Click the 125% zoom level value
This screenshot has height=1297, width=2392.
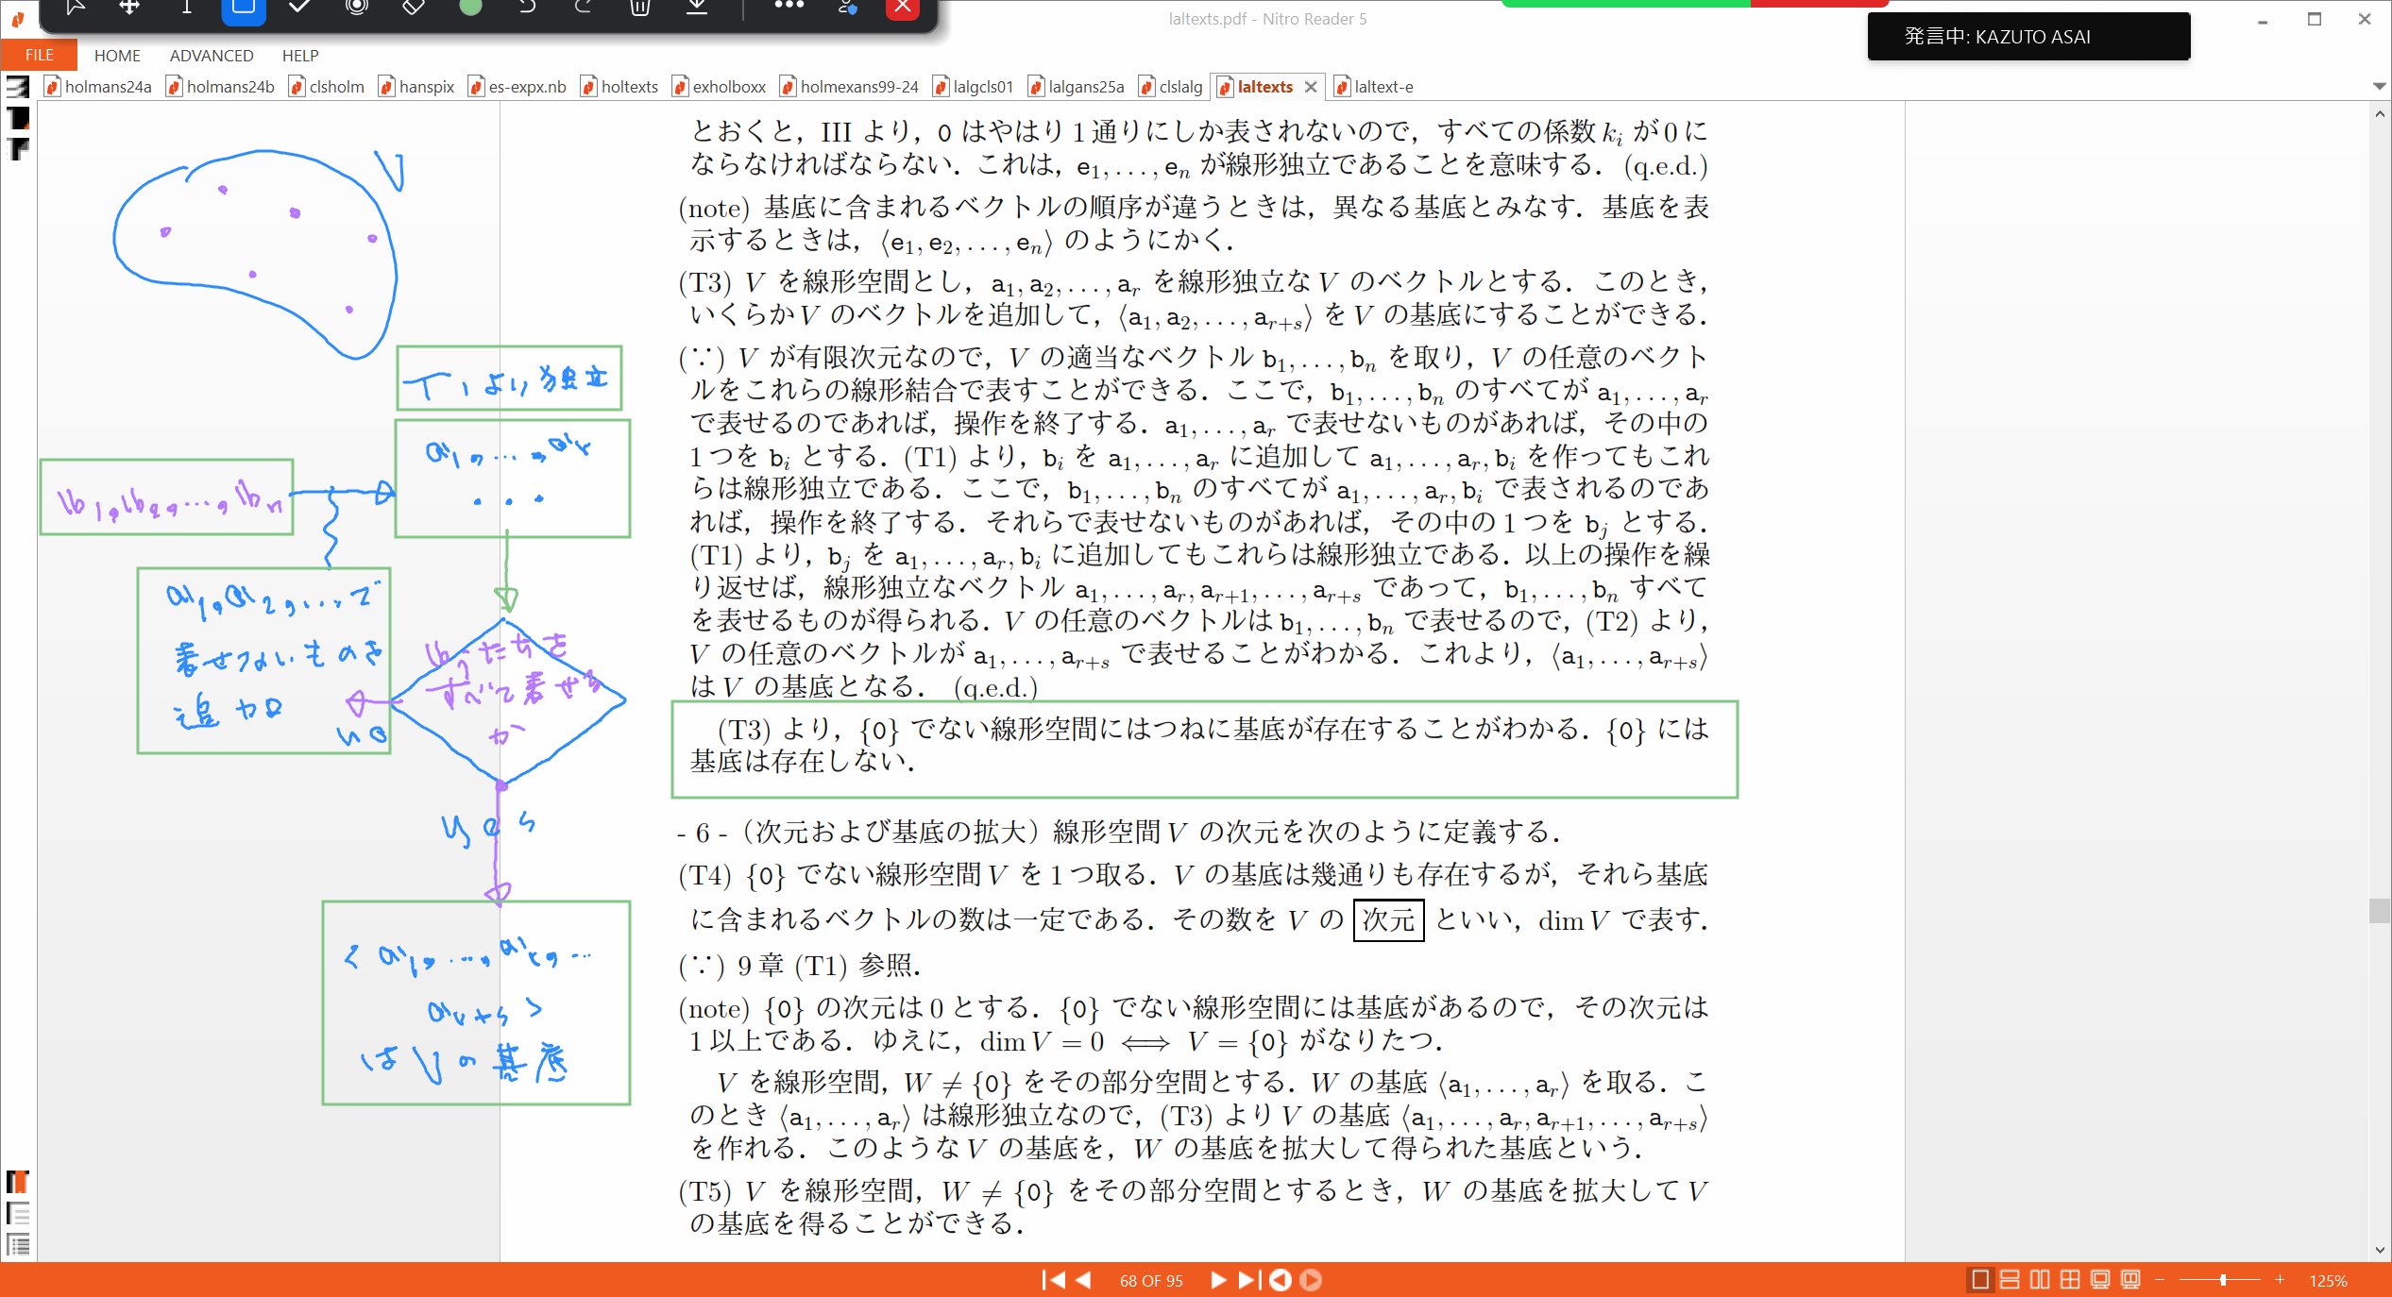click(2328, 1281)
